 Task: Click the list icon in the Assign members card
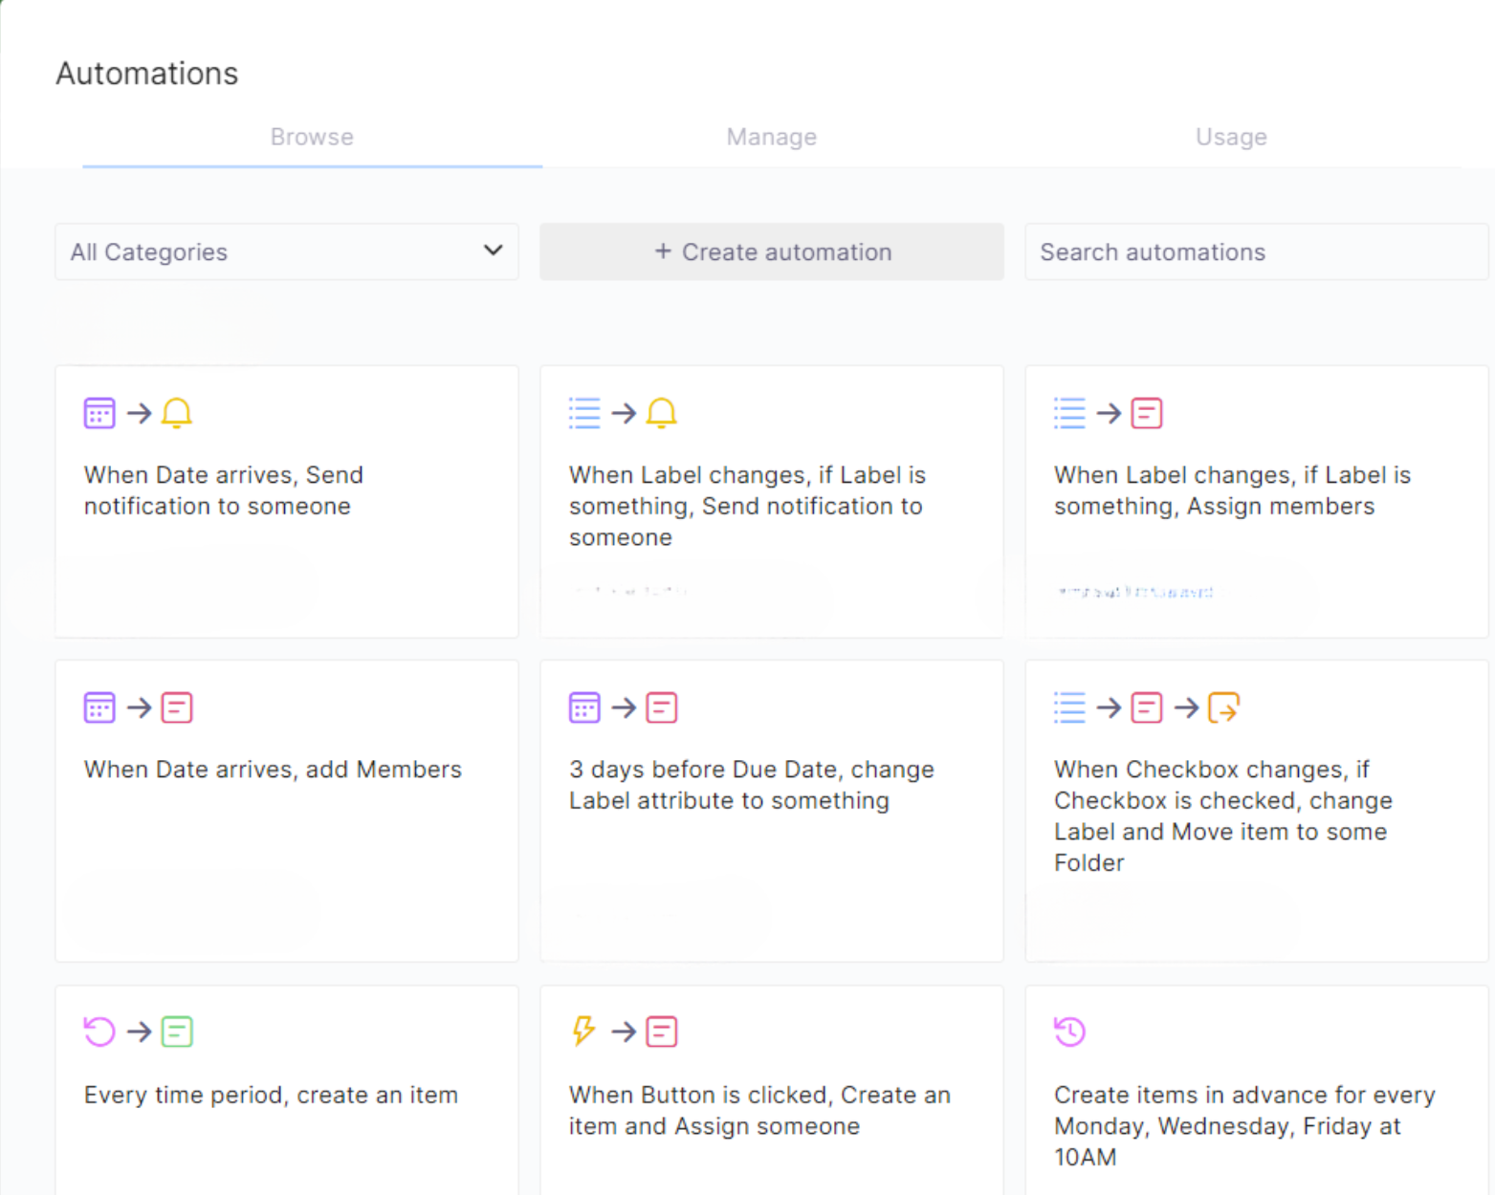click(x=1069, y=413)
